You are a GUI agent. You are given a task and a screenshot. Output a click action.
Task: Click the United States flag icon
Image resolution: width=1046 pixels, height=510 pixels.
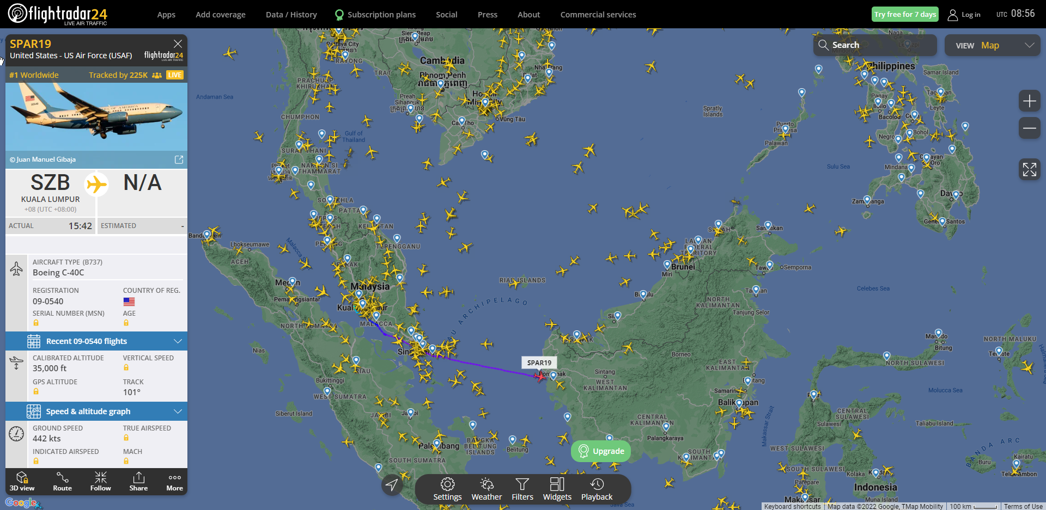pyautogui.click(x=129, y=302)
